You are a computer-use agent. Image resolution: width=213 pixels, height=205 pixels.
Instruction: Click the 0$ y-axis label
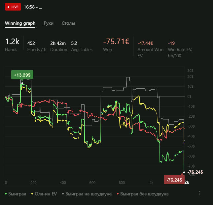point(189,97)
